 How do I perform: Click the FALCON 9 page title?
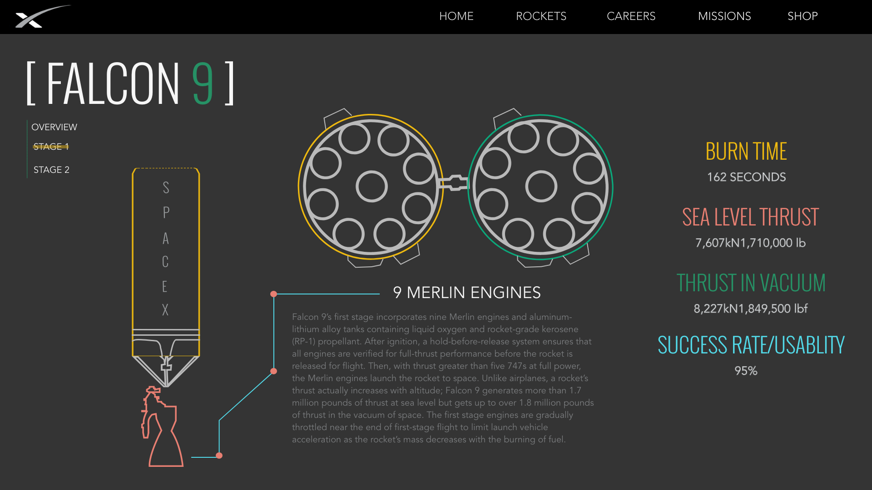[x=130, y=83]
